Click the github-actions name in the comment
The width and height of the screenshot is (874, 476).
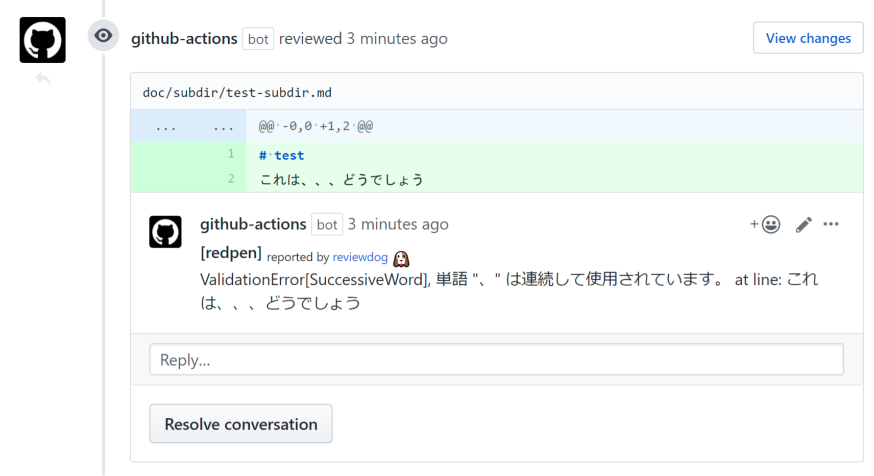pos(253,224)
